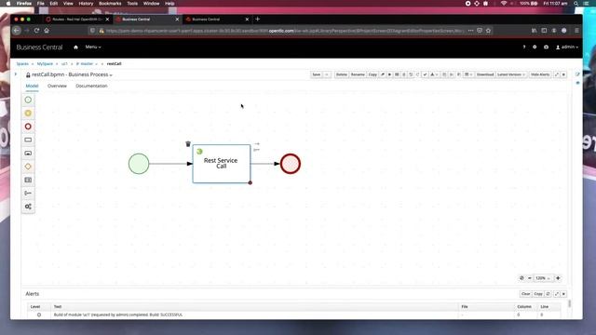
Task: Reload the page in Firefox
Action: [x=36, y=31]
